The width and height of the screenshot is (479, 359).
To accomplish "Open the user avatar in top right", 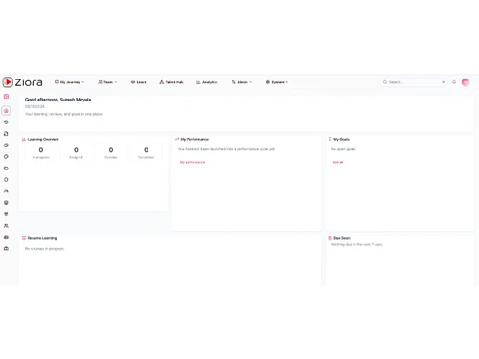I will pos(466,82).
